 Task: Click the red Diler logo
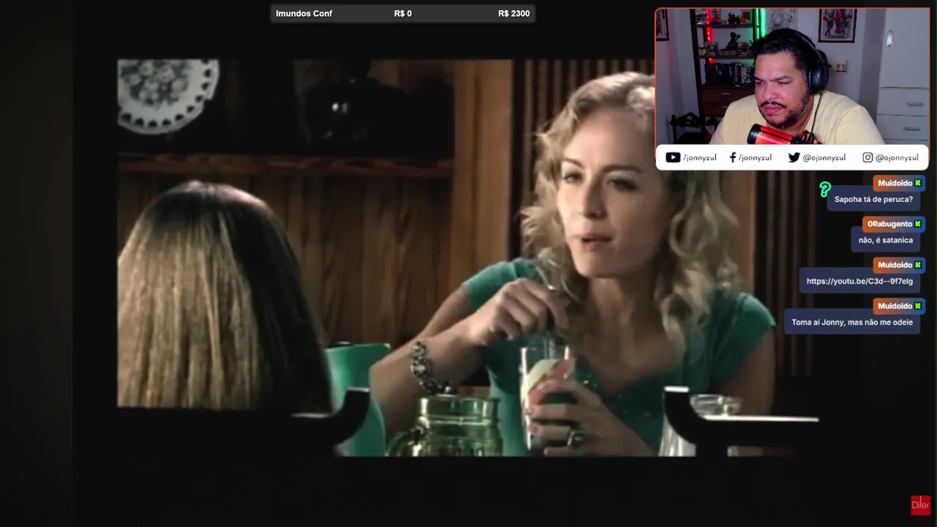pyautogui.click(x=920, y=505)
